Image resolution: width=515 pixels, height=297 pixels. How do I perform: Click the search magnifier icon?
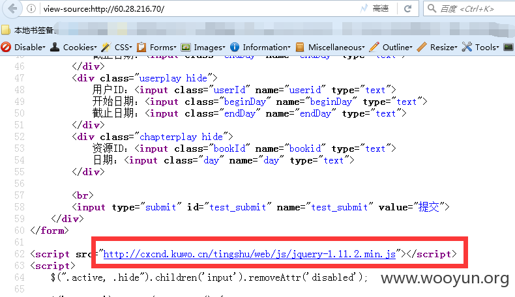pos(432,8)
